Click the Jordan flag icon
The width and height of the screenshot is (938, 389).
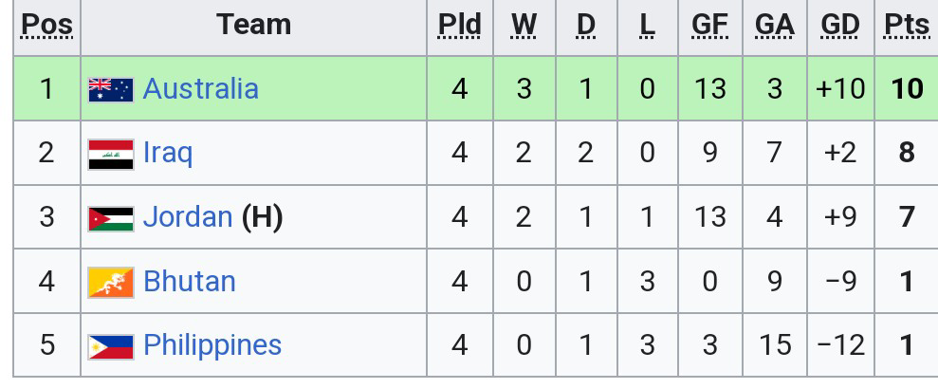pyautogui.click(x=110, y=218)
